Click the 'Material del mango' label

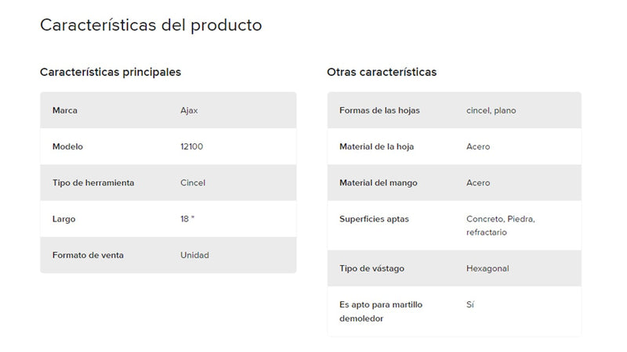tap(379, 182)
